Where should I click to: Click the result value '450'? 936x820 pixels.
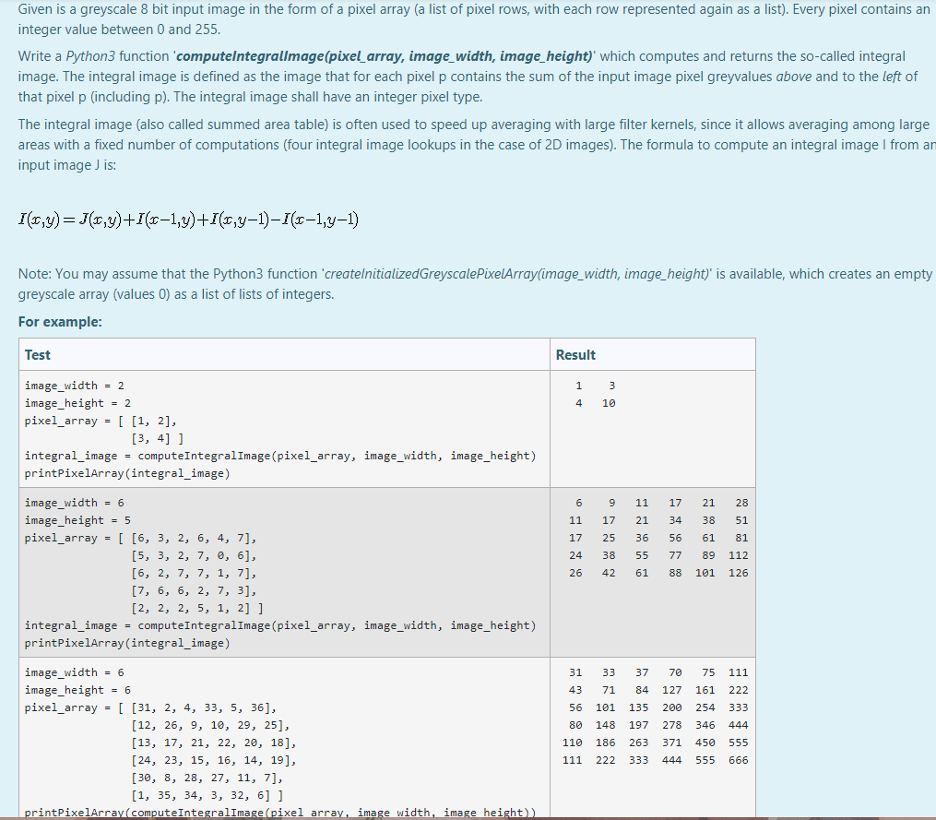(705, 743)
